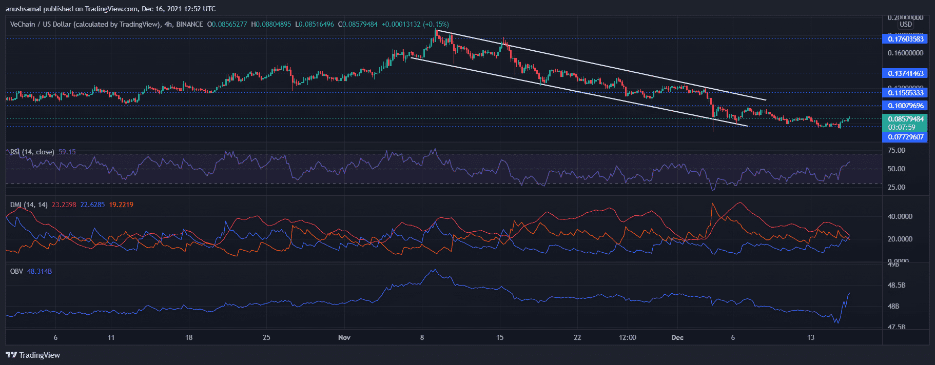
Task: Click the USD currency label on price axis
Action: pyautogui.click(x=905, y=25)
